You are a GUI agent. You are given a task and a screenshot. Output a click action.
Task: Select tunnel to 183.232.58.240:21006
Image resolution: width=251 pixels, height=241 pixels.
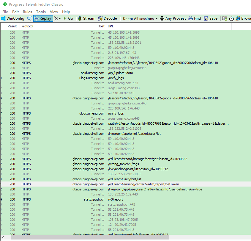[126, 129]
